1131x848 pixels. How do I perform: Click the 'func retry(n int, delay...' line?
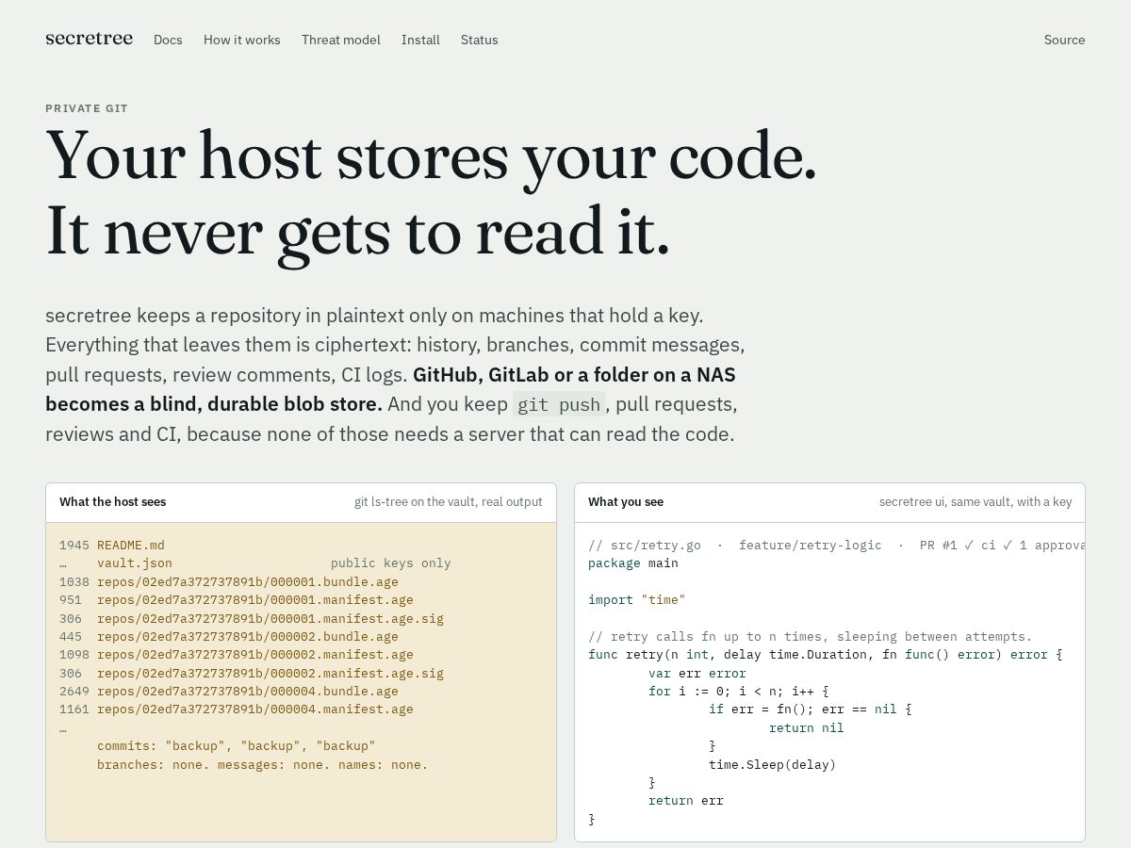point(826,655)
